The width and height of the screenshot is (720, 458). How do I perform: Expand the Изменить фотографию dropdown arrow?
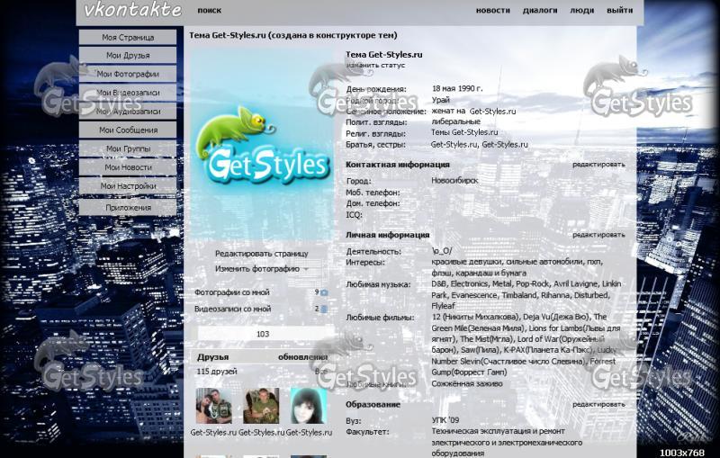tap(306, 269)
